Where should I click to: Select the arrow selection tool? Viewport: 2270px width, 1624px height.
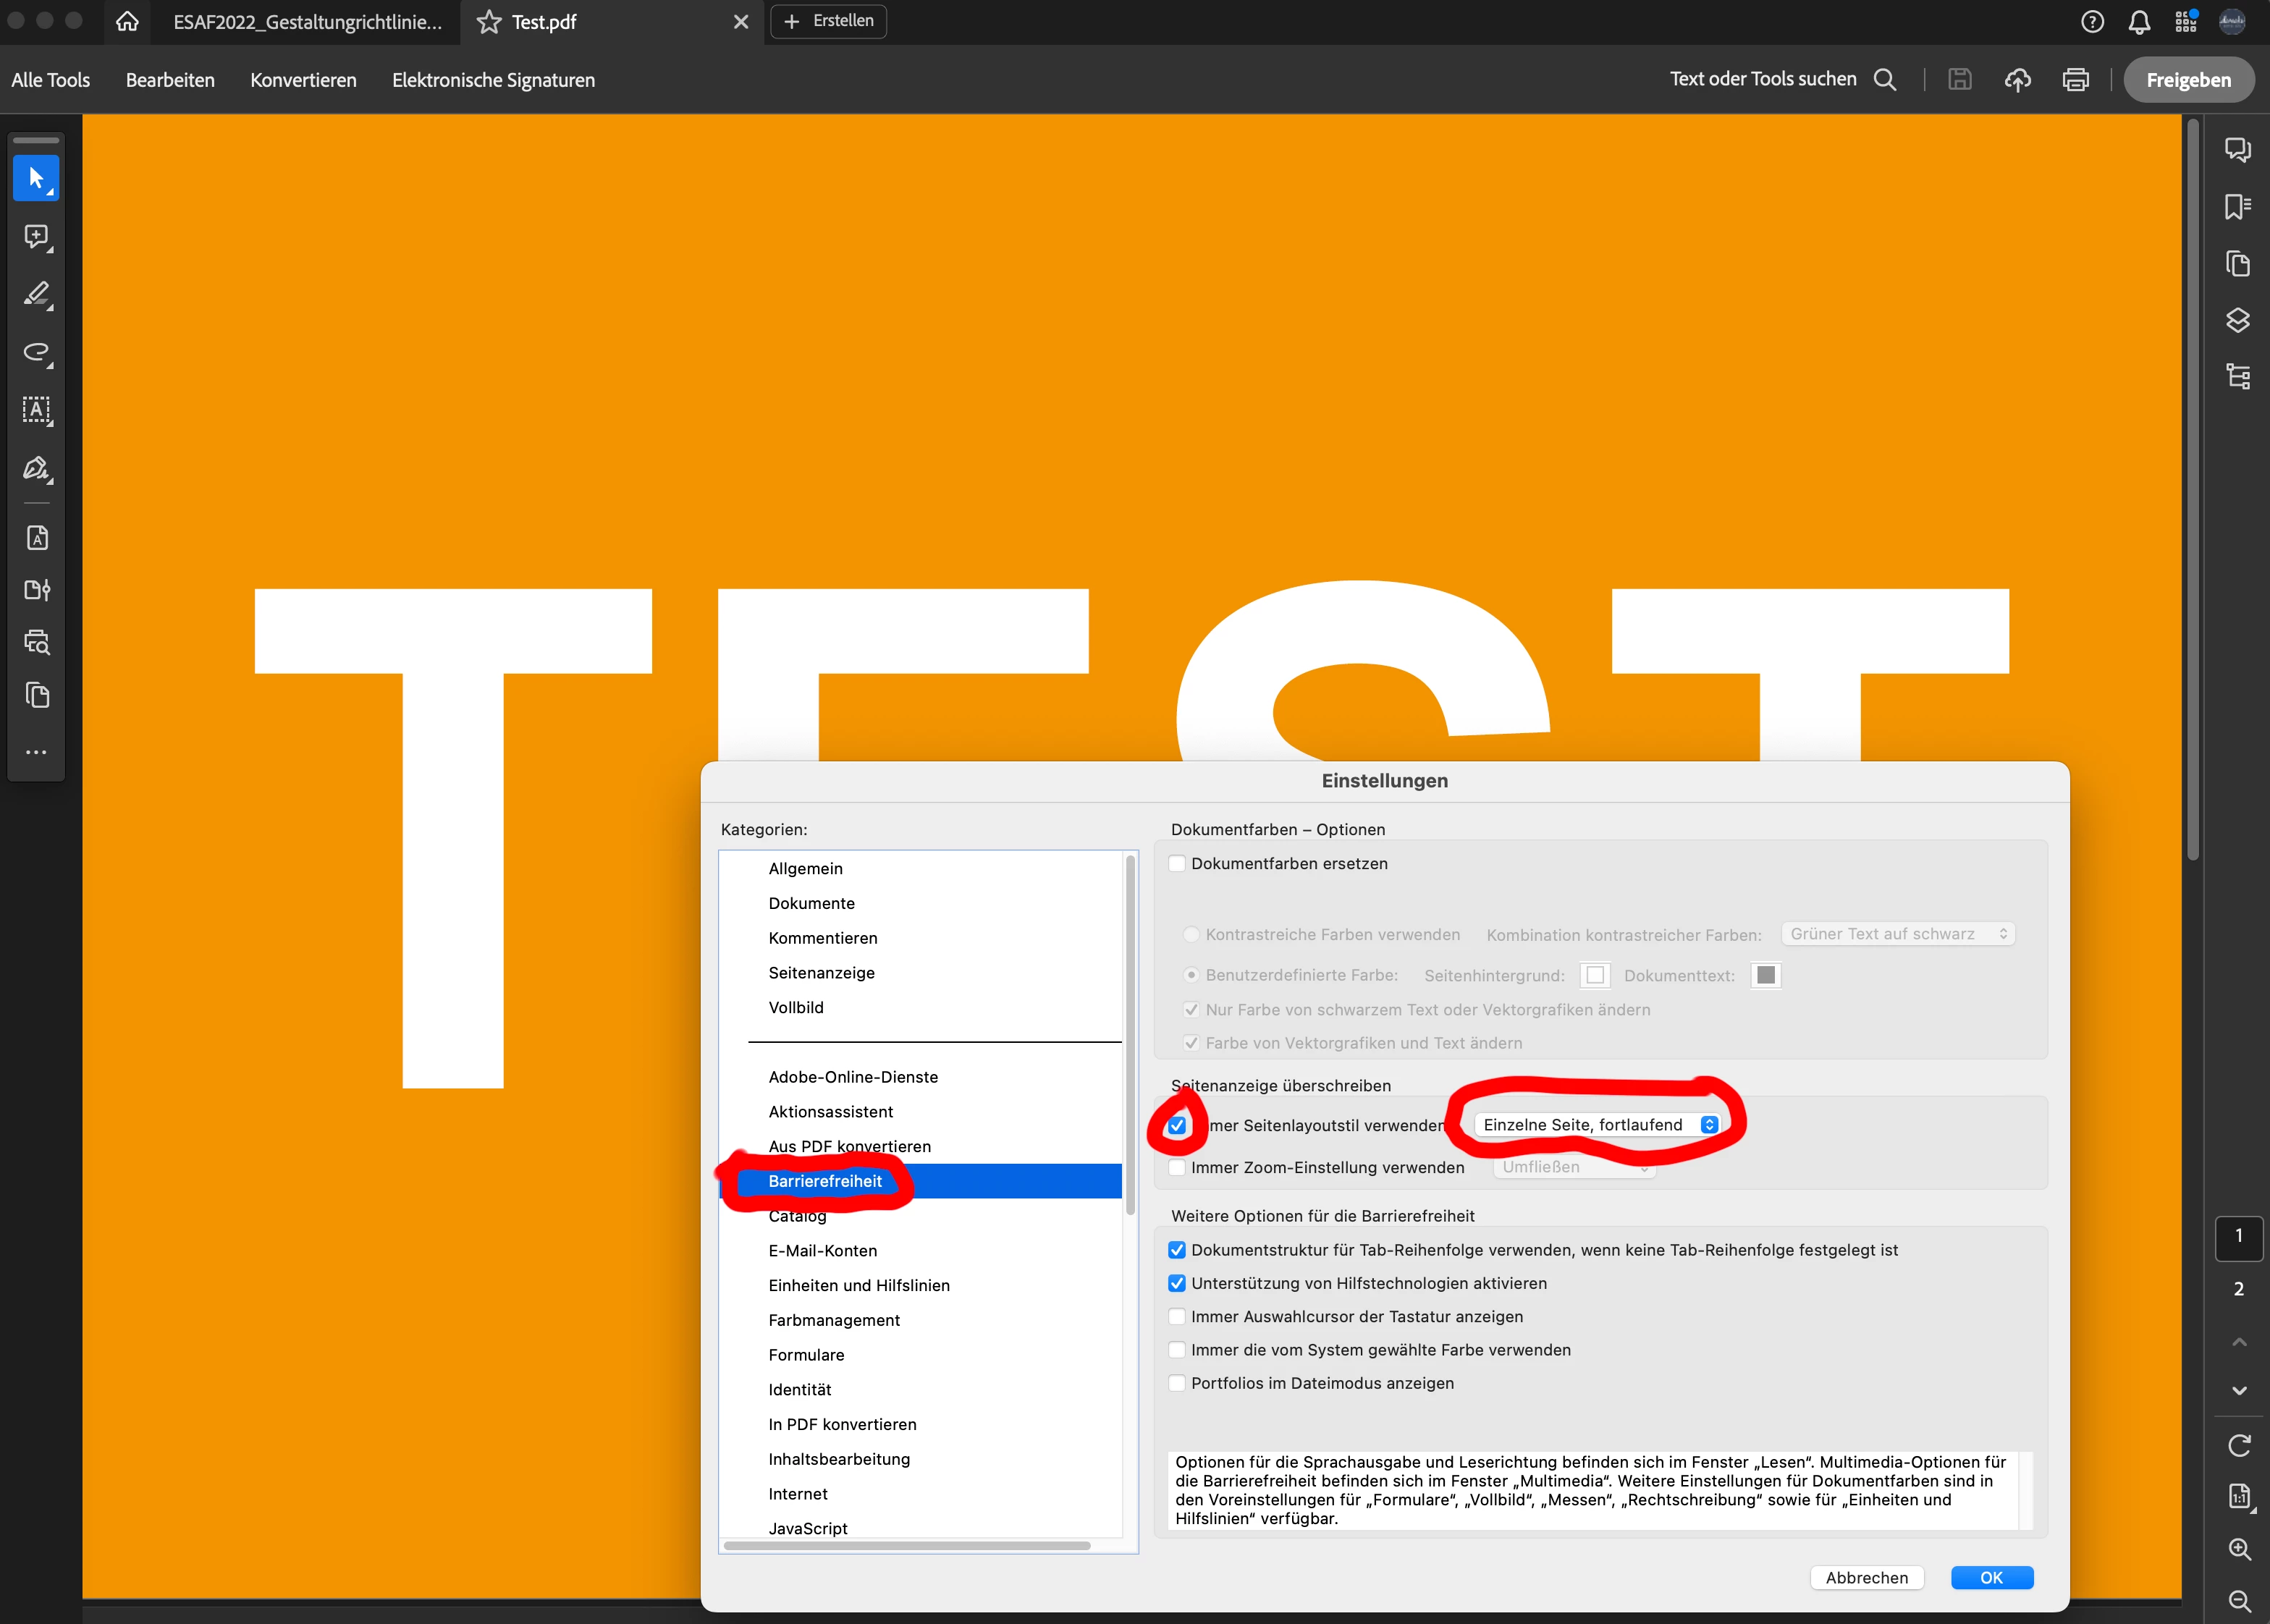(x=36, y=179)
